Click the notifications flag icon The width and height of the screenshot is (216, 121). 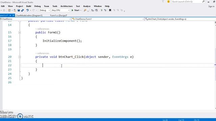pyautogui.click(x=163, y=2)
